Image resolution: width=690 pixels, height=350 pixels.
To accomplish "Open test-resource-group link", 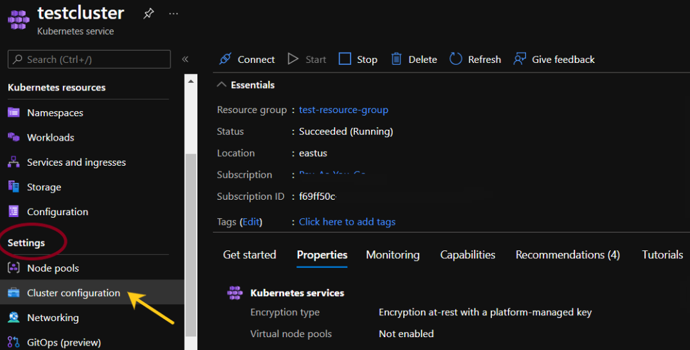I will (x=343, y=110).
